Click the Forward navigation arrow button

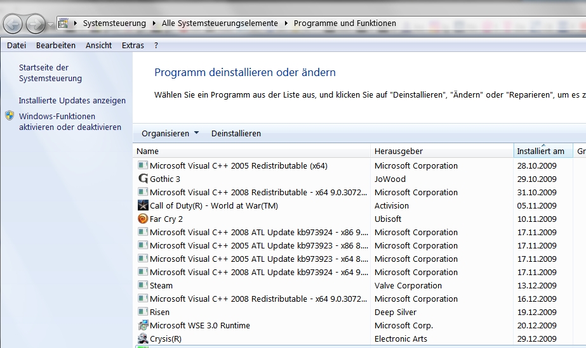[x=36, y=24]
